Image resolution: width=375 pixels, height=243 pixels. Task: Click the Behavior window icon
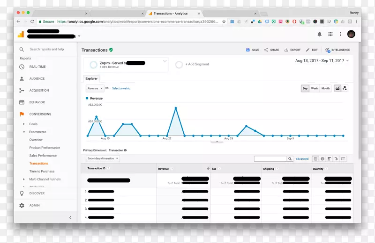pos(22,102)
